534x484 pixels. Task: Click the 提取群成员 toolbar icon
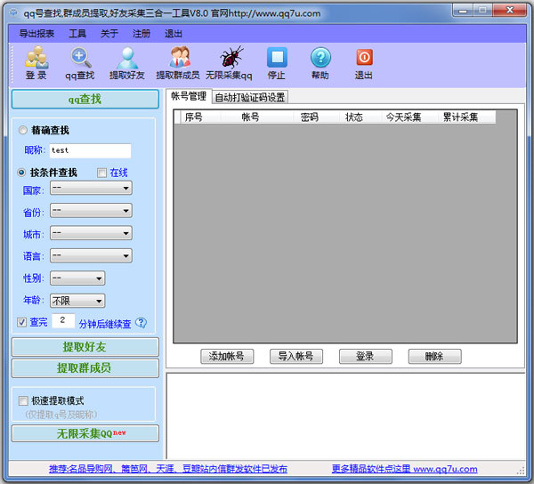click(x=178, y=63)
